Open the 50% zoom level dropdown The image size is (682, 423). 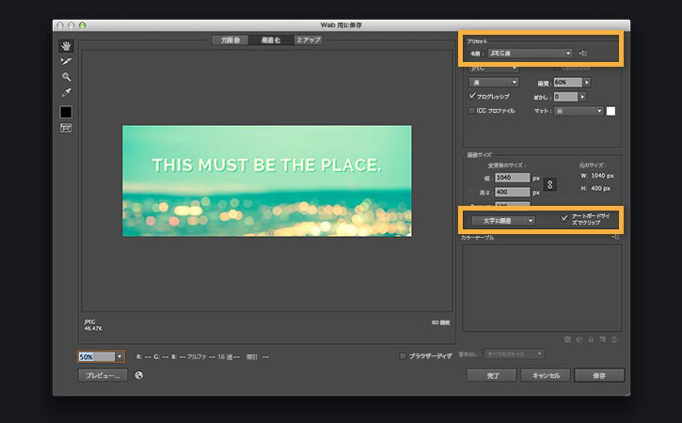pos(119,357)
